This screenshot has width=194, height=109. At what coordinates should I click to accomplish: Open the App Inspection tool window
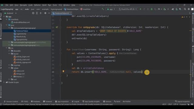click(x=62, y=101)
